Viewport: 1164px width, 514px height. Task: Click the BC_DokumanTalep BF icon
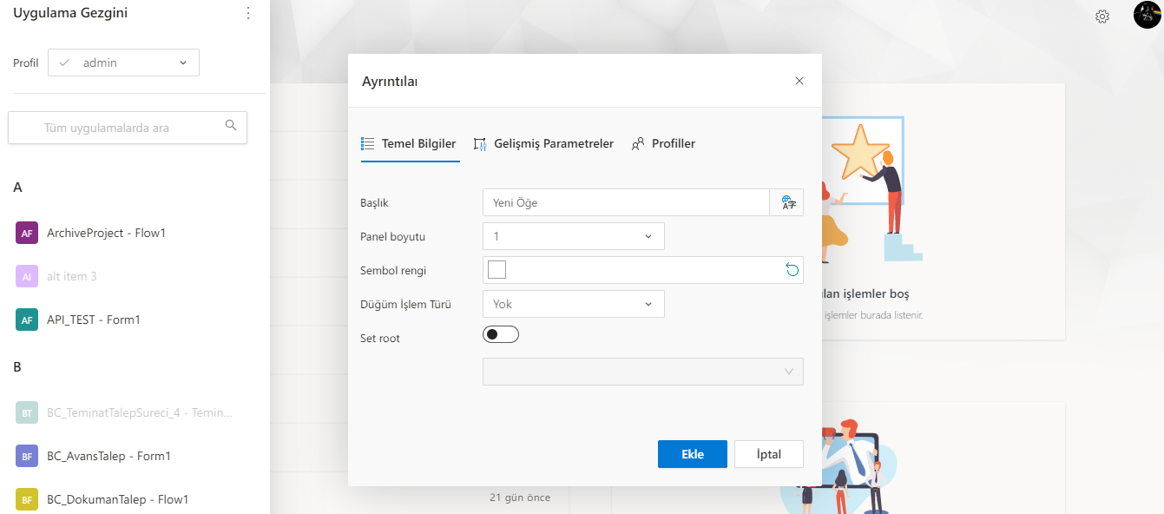pyautogui.click(x=27, y=499)
